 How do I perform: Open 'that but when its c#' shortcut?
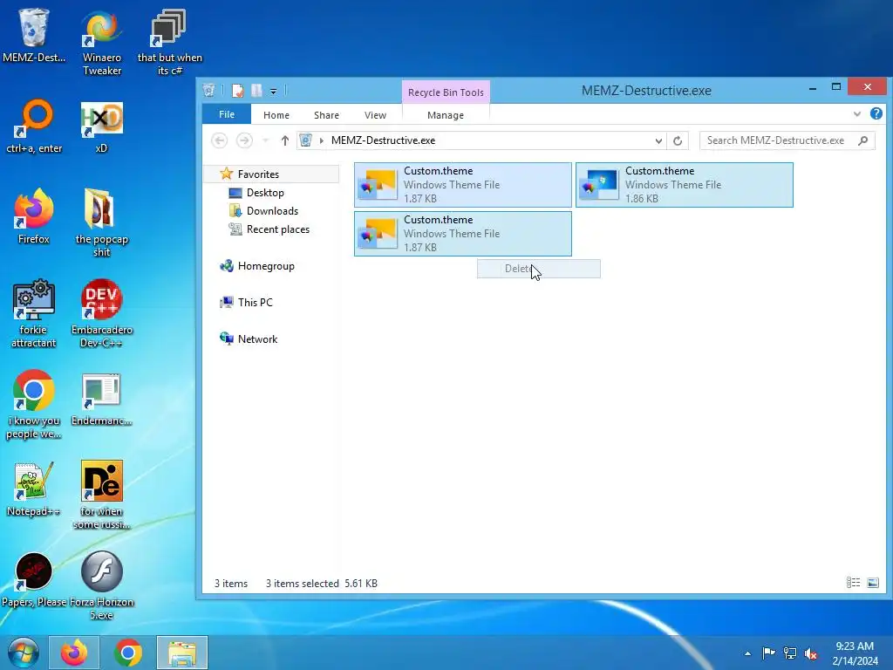pos(170,42)
